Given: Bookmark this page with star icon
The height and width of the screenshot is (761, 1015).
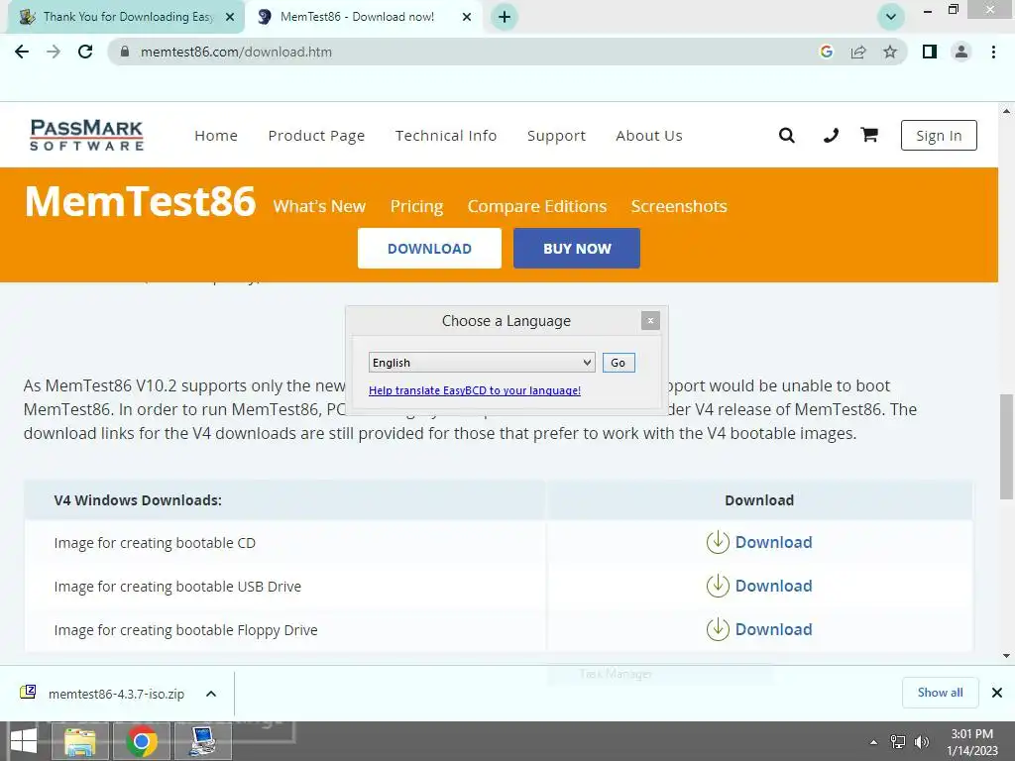Looking at the screenshot, I should [x=890, y=52].
